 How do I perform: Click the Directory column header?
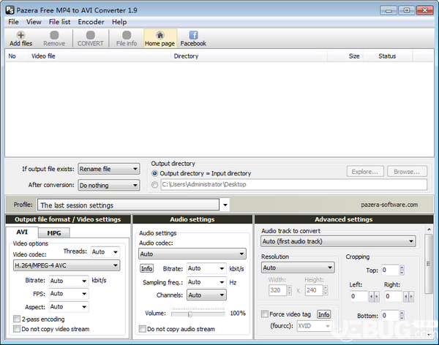(x=249, y=56)
